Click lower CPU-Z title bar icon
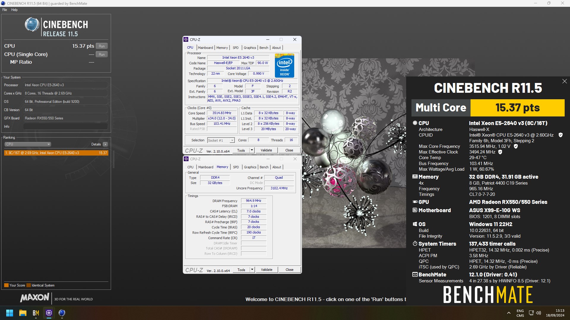 pyautogui.click(x=186, y=159)
